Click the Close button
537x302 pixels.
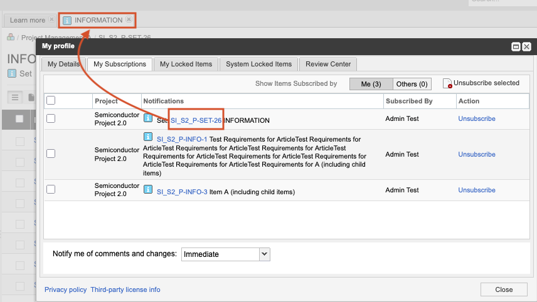click(x=504, y=289)
